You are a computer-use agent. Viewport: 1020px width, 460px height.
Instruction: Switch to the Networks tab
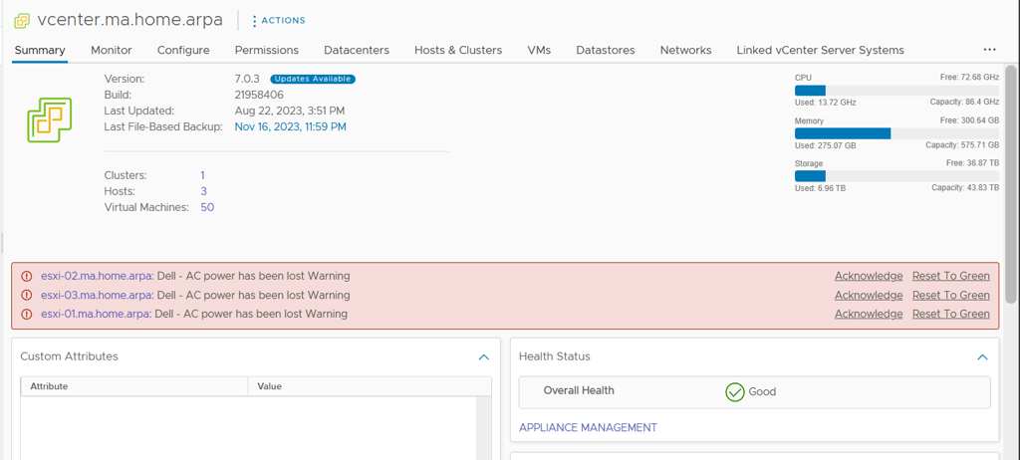685,50
